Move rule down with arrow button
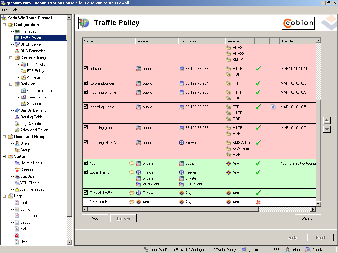The height and width of the screenshot is (253, 338). coord(327,129)
